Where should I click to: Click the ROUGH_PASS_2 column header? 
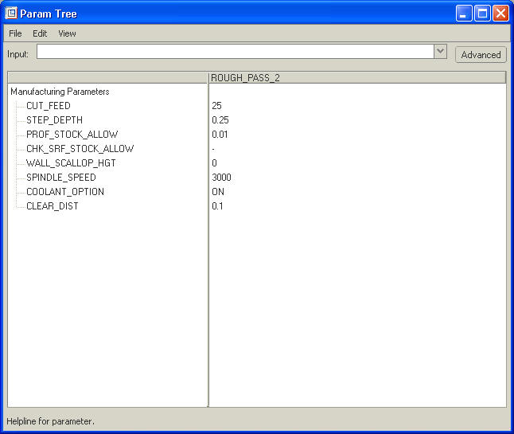tap(357, 78)
